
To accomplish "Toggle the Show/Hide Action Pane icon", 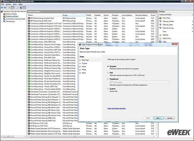I will coord(24,8).
